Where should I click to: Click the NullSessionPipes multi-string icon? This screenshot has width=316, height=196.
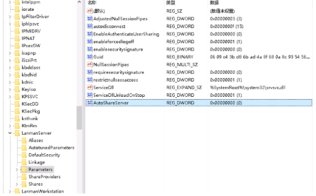89,64
